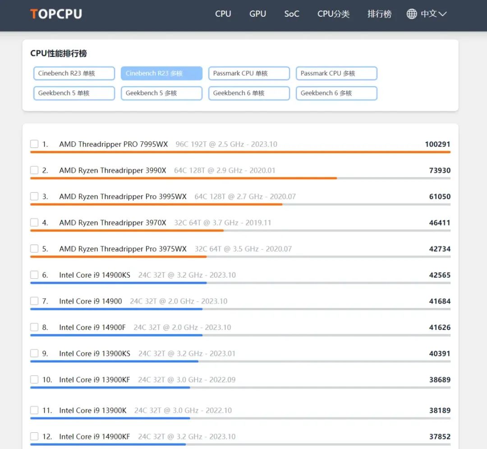487x449 pixels.
Task: Open the CPU menu
Action: (x=223, y=14)
